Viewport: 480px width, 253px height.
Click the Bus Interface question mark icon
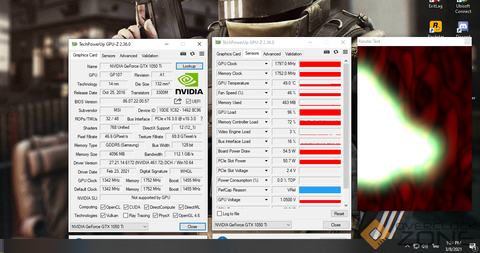(x=201, y=119)
